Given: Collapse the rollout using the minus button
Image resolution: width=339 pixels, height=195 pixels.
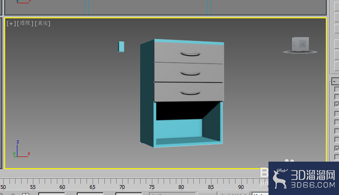Looking at the screenshot, I should pos(334,81).
